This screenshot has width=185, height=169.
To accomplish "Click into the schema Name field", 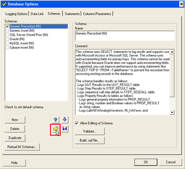I will coord(125,36).
